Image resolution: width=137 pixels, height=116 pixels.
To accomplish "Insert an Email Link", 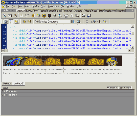I will point(10,16).
